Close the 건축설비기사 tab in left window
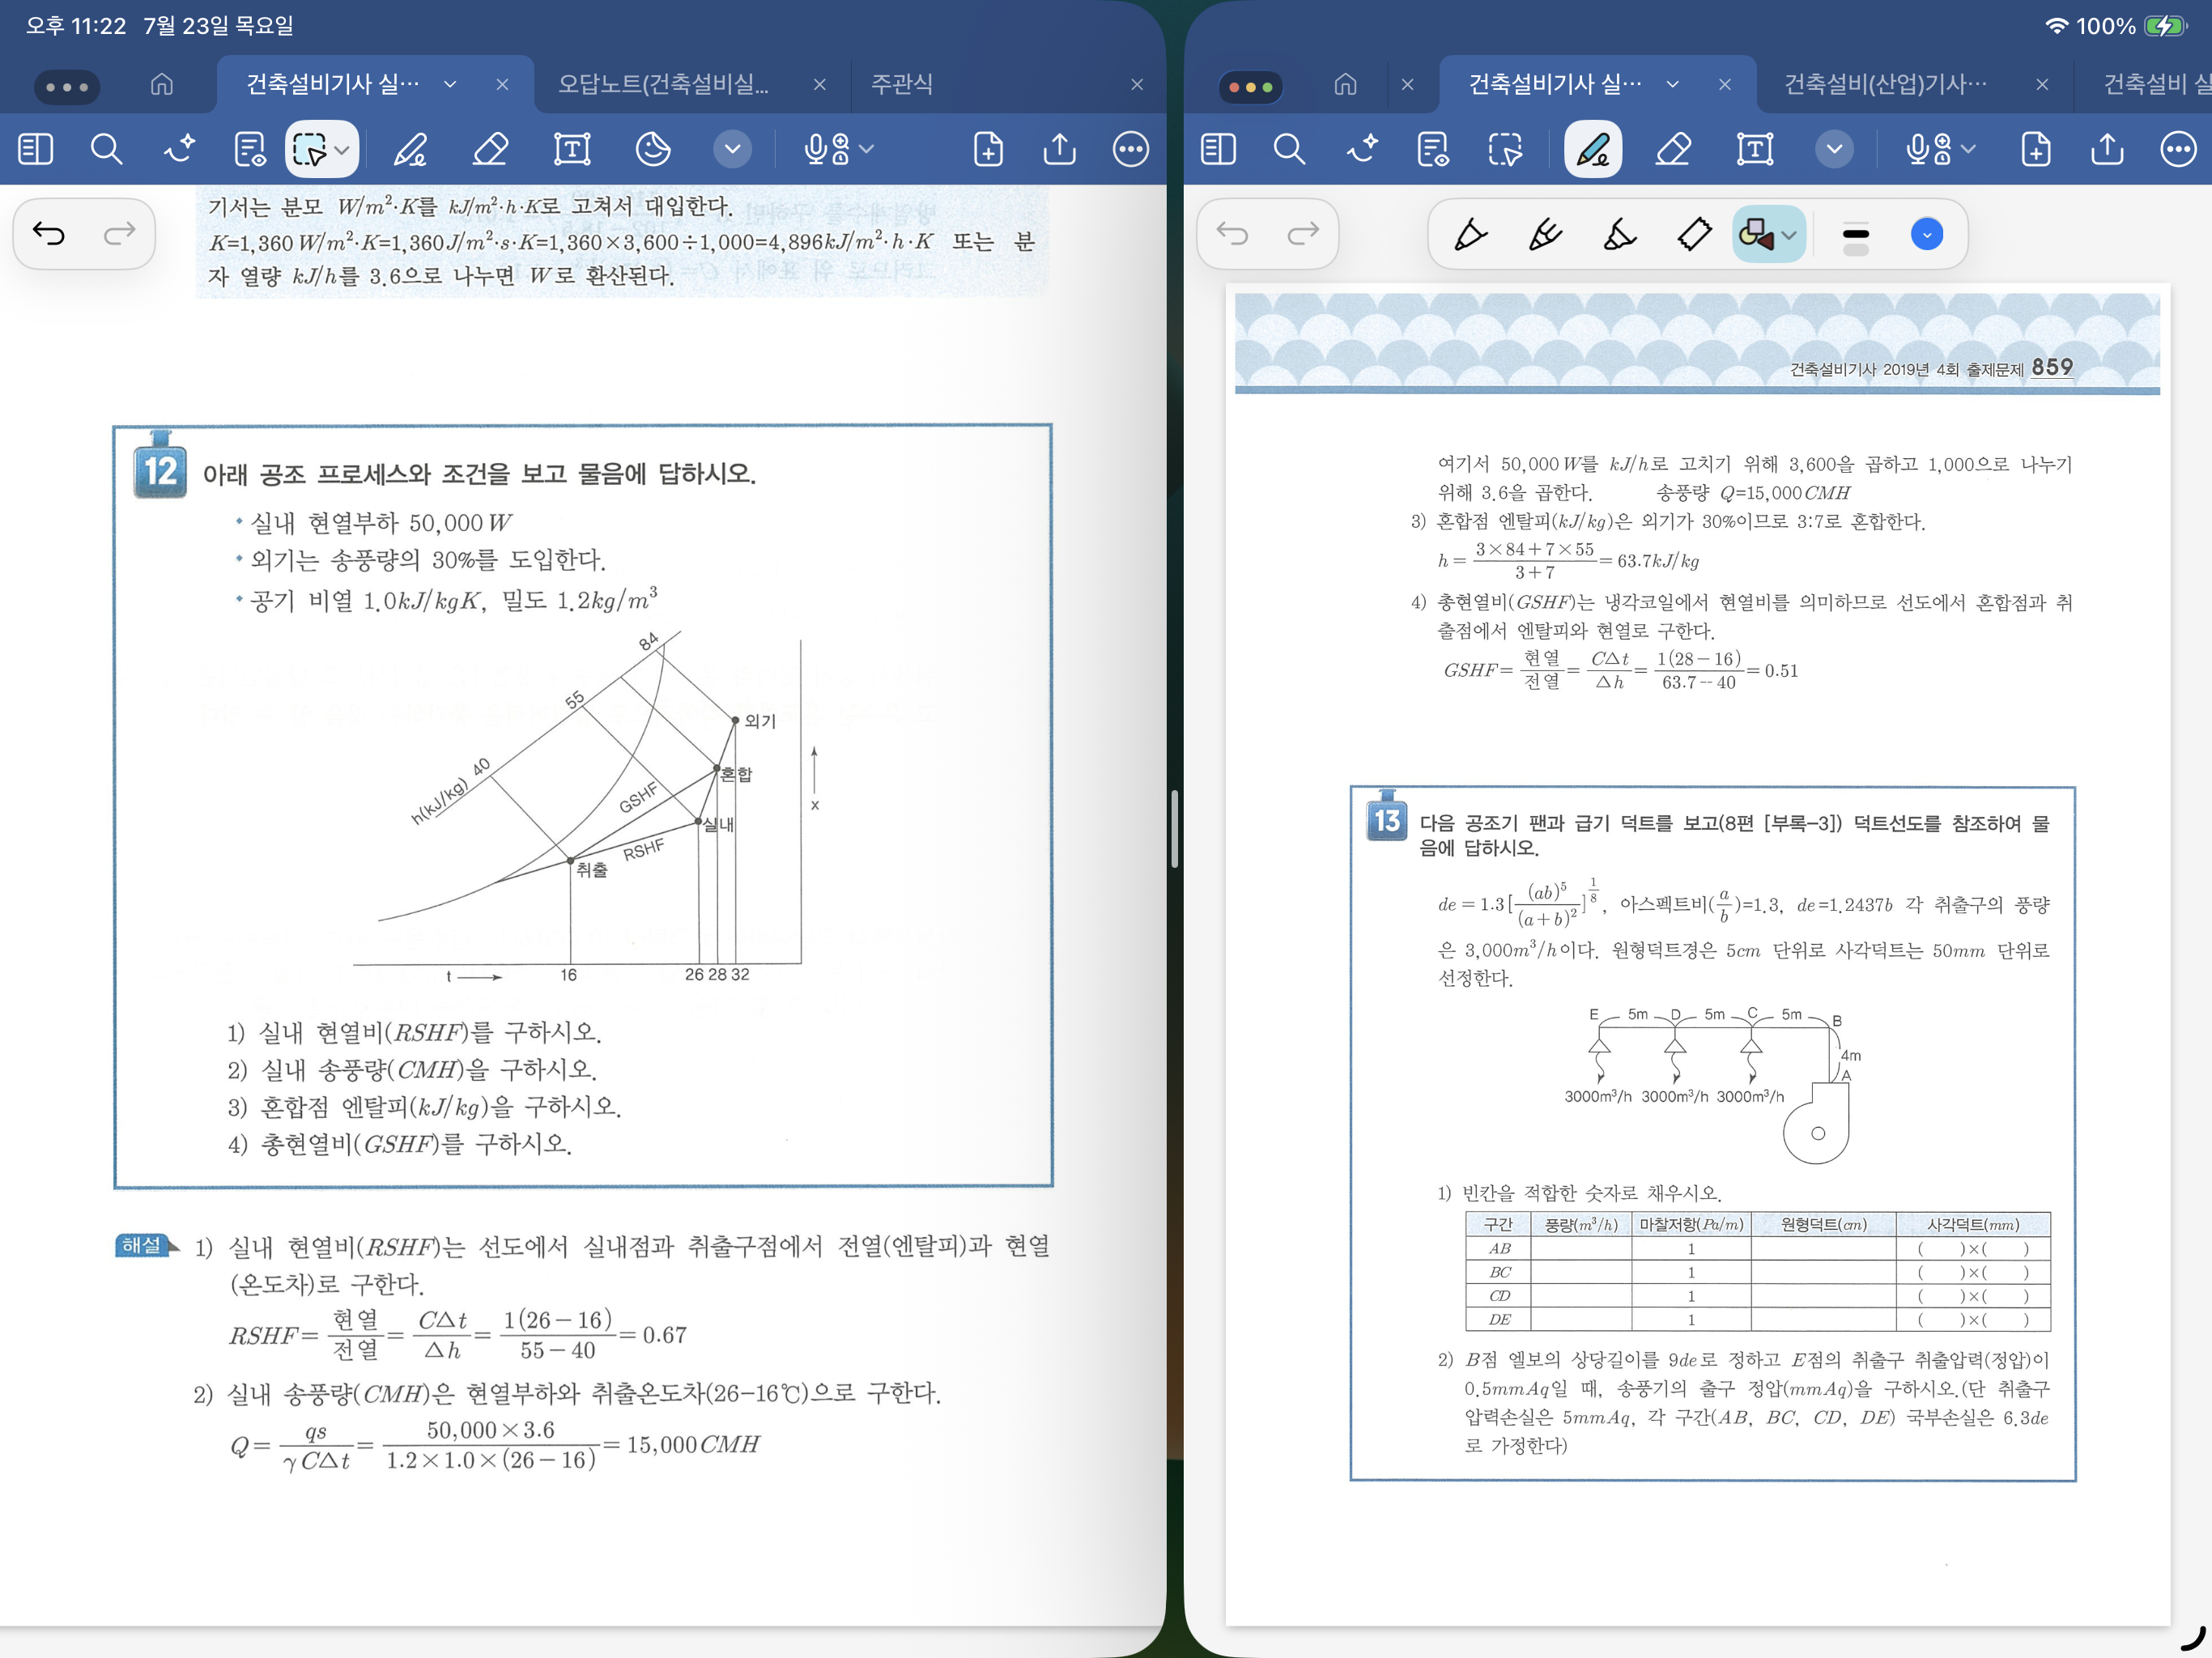Image resolution: width=2212 pixels, height=1658 pixels. [x=503, y=85]
